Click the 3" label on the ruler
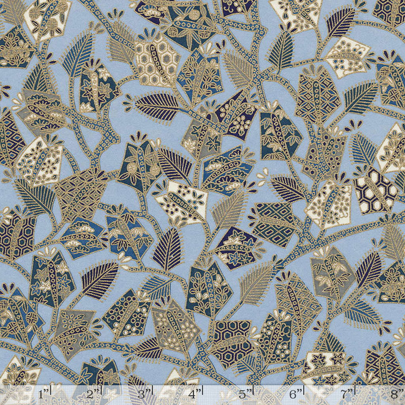Viewport: 405px width, 405px height. click(x=144, y=394)
